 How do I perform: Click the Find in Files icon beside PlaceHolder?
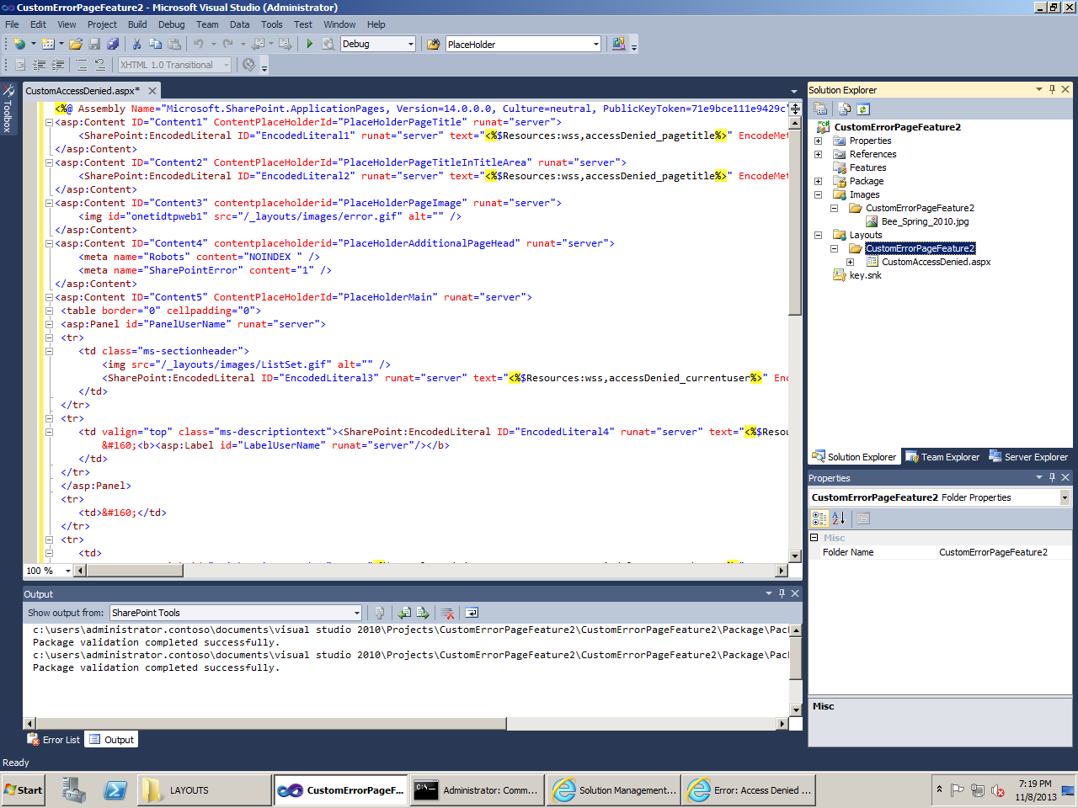(434, 44)
